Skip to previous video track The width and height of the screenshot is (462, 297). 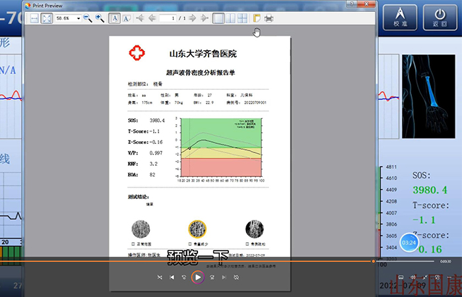click(x=172, y=277)
